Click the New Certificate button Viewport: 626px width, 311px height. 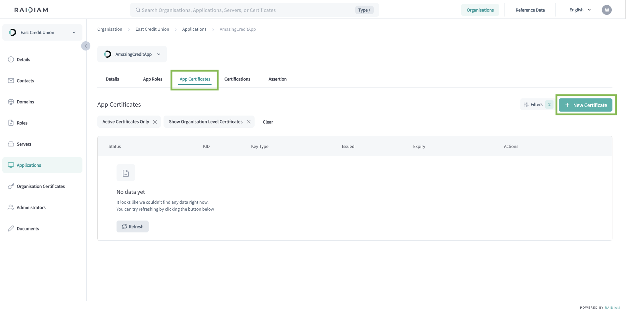(585, 105)
